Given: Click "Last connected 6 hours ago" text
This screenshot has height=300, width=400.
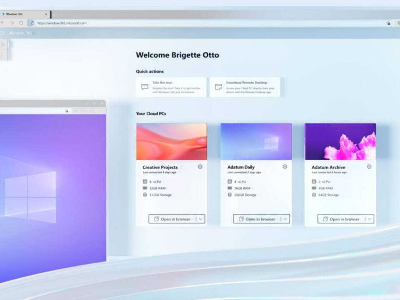Looking at the screenshot, I should [329, 172].
